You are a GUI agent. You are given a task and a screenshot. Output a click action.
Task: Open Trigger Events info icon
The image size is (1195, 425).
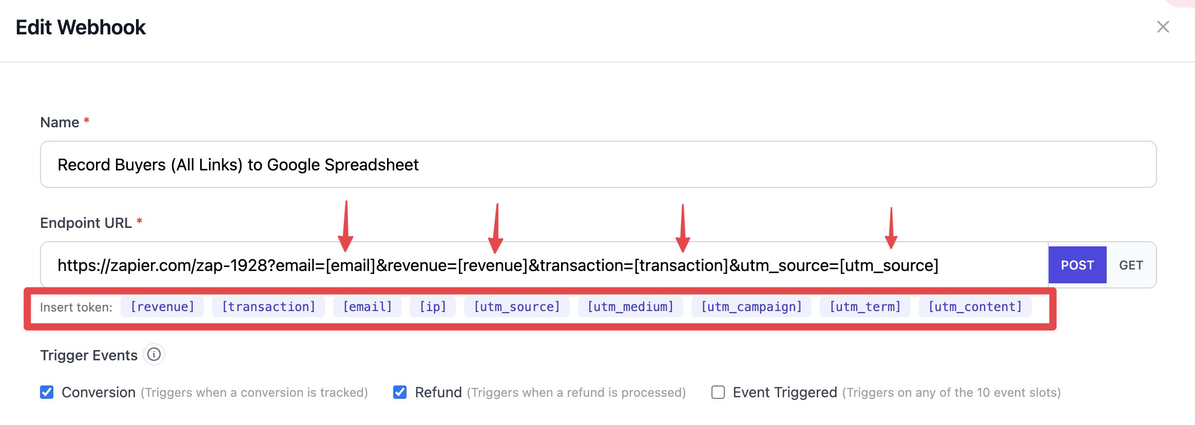154,354
